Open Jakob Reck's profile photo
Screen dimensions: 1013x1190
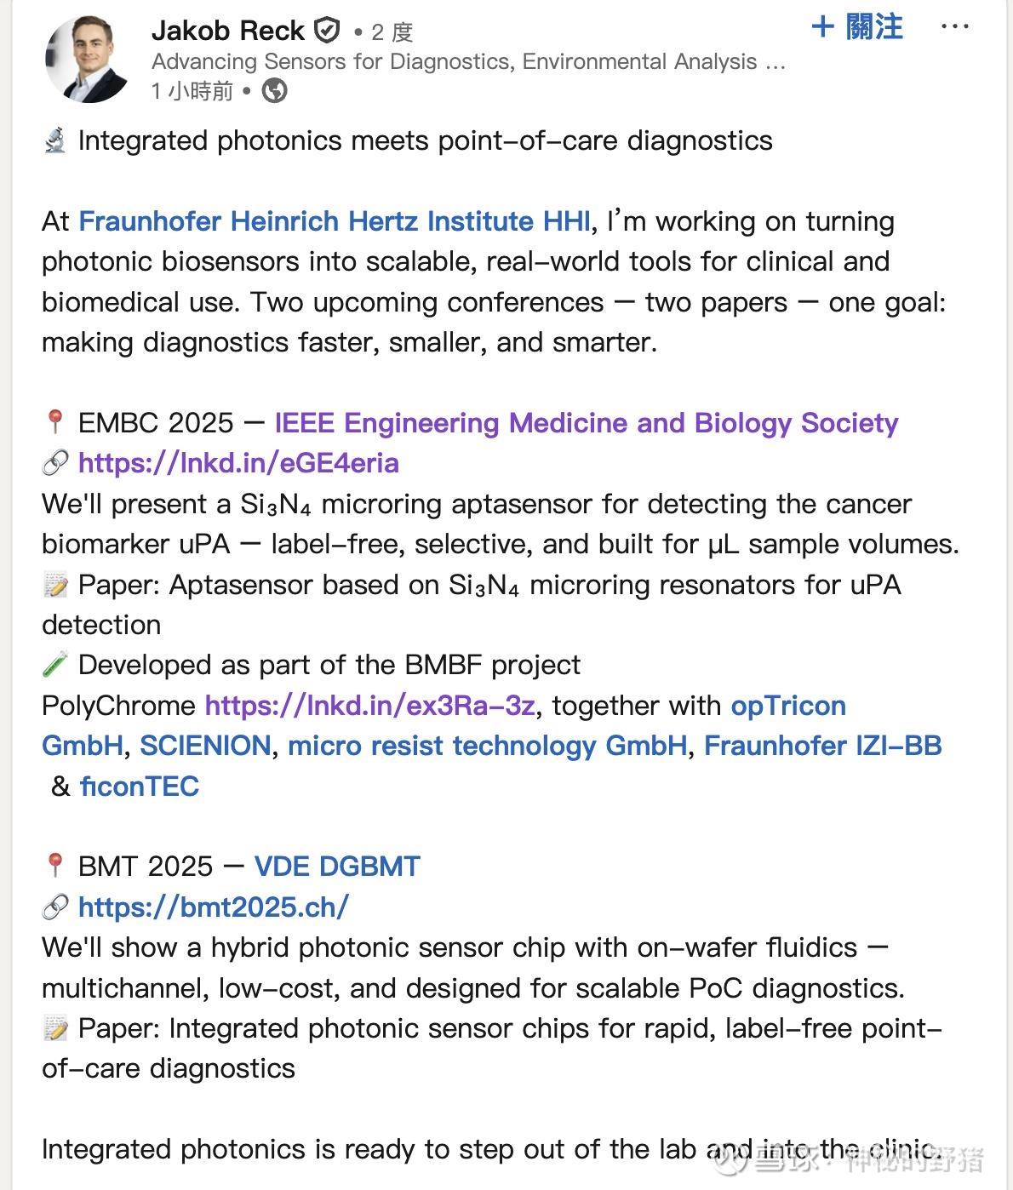tap(86, 60)
